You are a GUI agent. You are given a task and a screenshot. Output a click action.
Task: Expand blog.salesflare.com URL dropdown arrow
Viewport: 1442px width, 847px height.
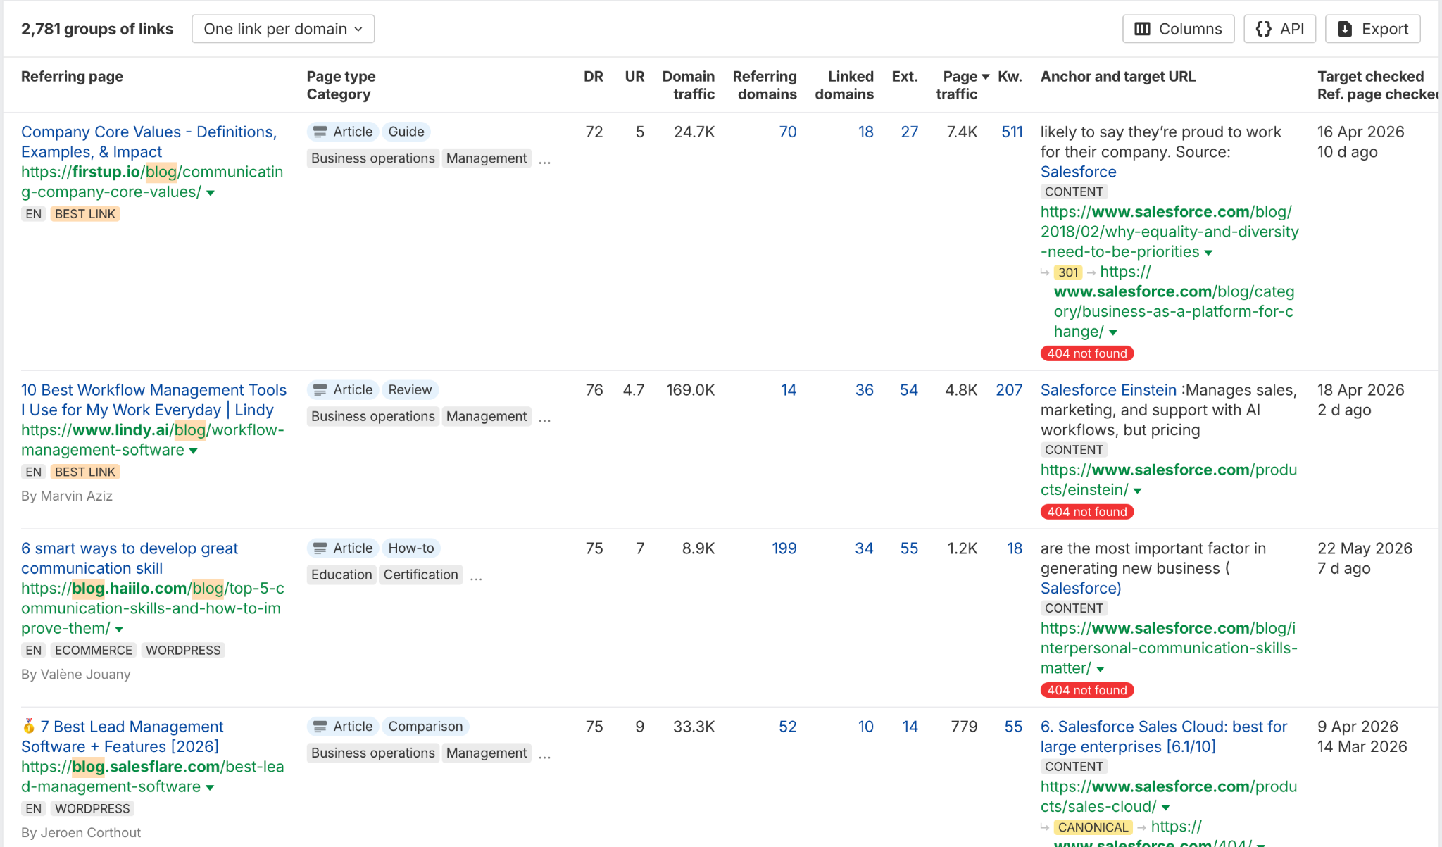pyautogui.click(x=210, y=788)
